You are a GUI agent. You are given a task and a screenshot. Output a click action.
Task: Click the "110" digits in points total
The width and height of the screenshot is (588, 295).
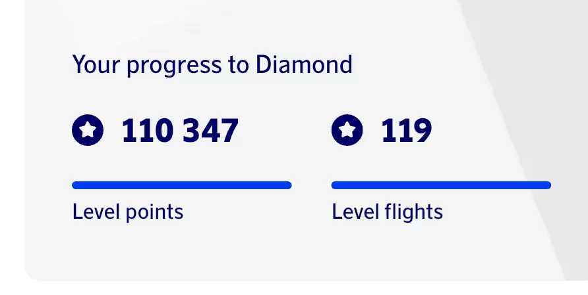(148, 131)
